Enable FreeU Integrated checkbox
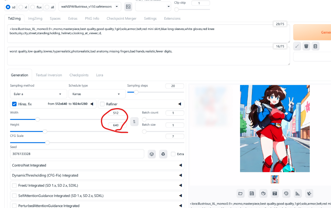Viewport: 331px width, 208px height. pyautogui.click(x=14, y=185)
